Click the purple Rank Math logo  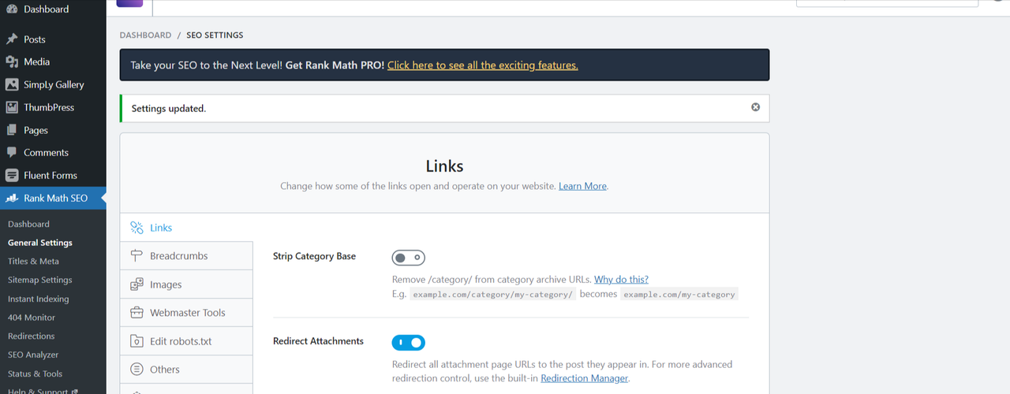coord(129,3)
